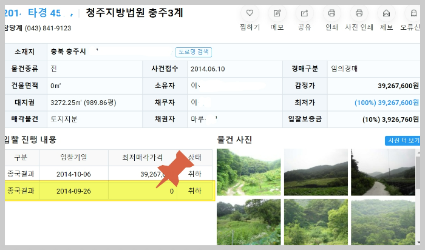The width and height of the screenshot is (425, 250).
Task: Click the 도로명 검색 button
Action: click(x=194, y=52)
